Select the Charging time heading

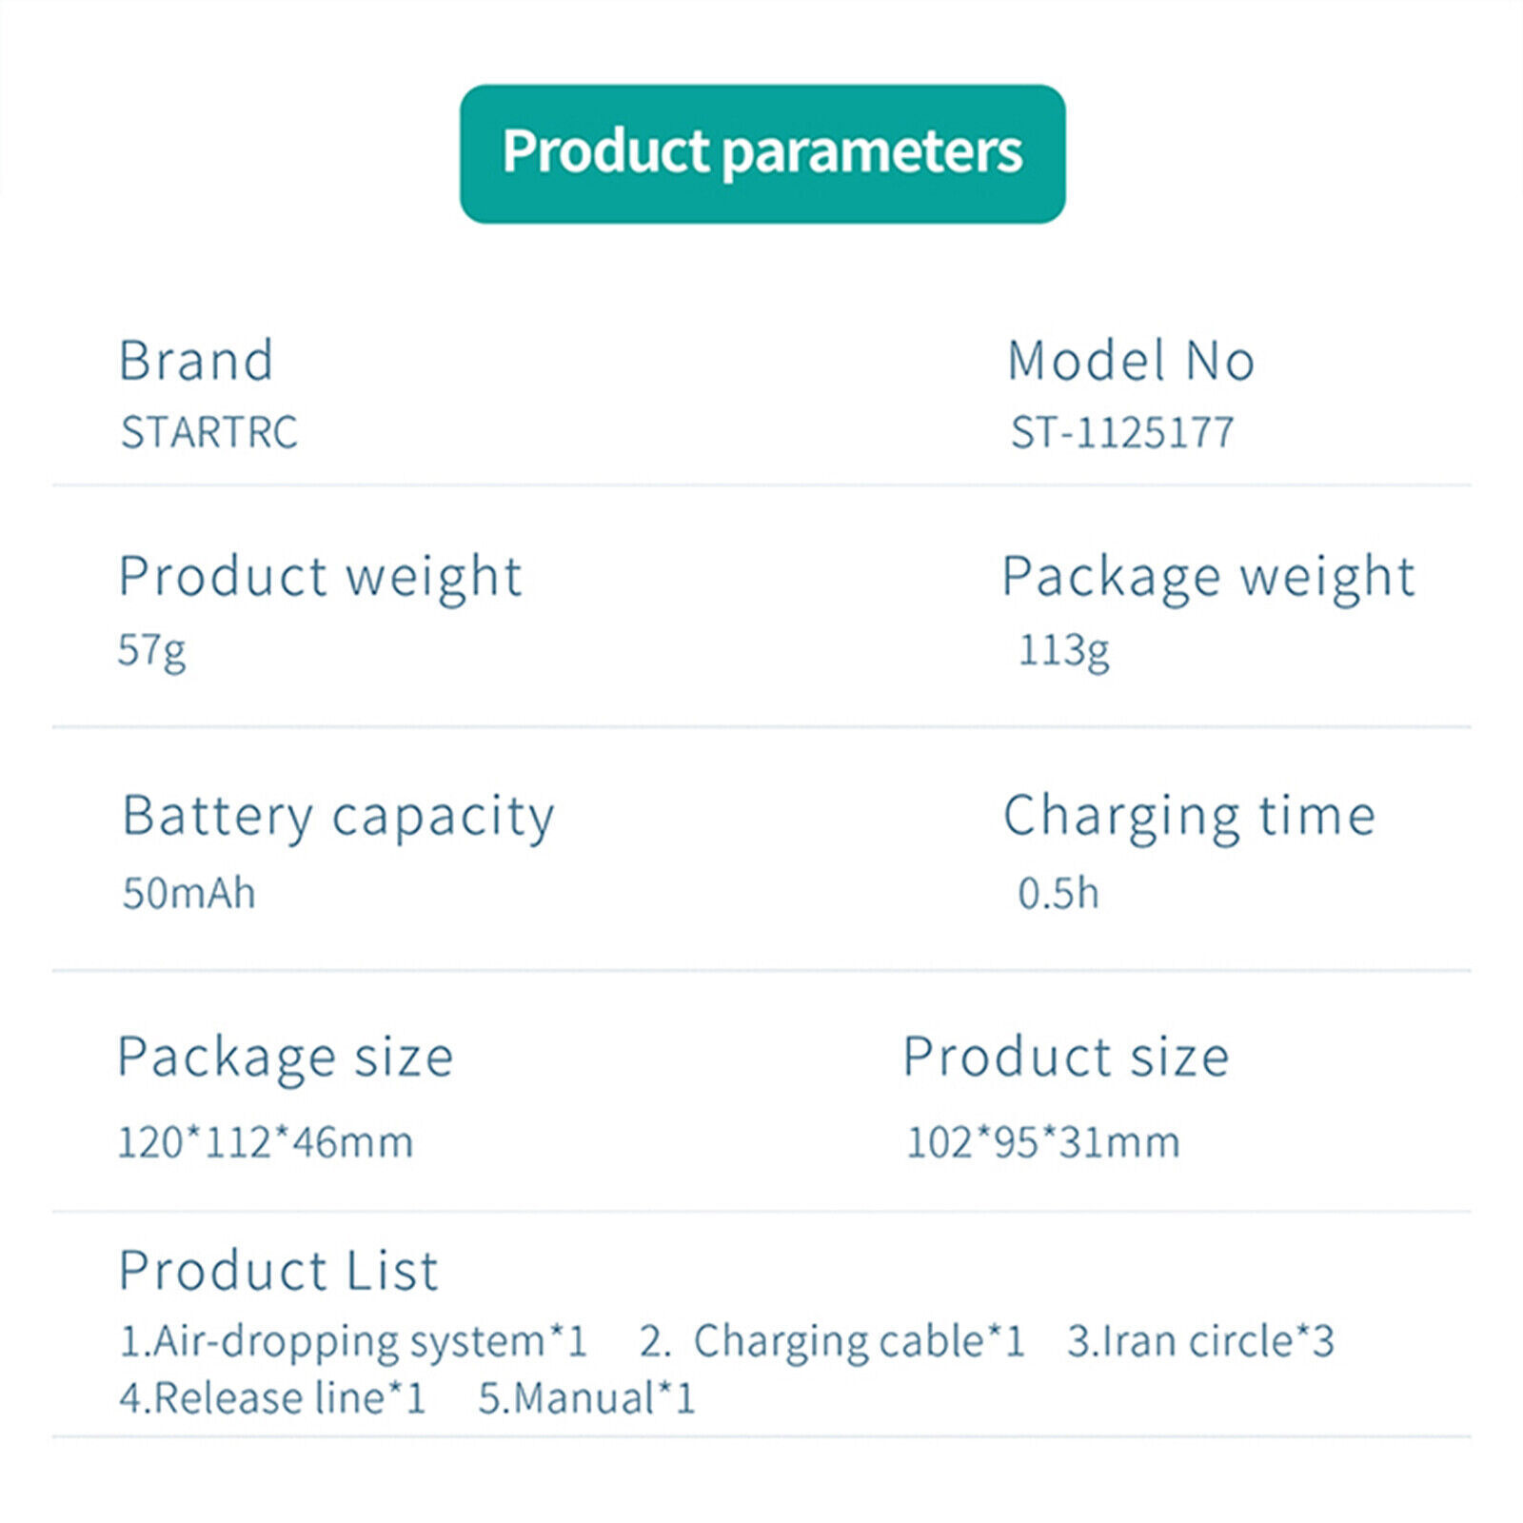click(x=1190, y=818)
